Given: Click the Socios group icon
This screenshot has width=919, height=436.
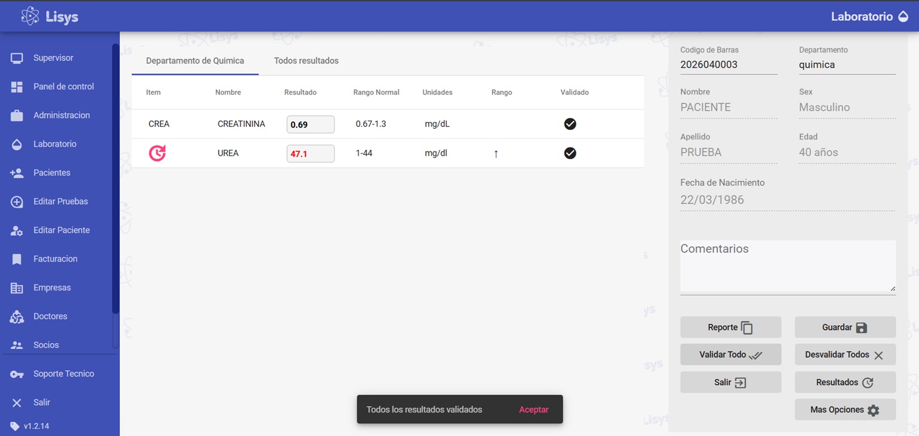Looking at the screenshot, I should pos(17,346).
